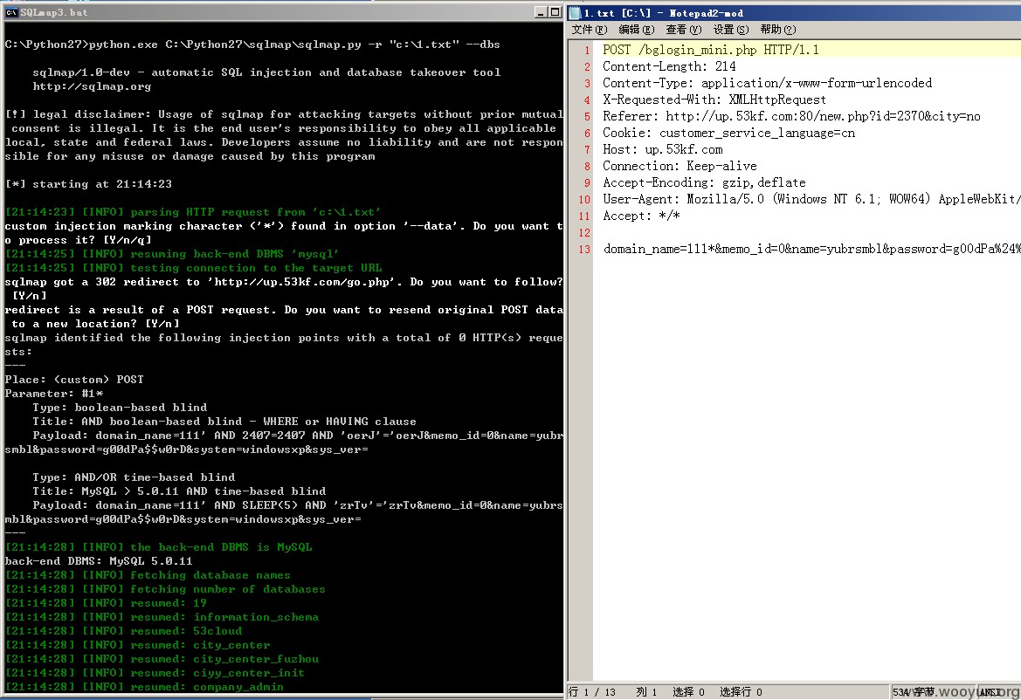Screen dimensions: 1021x700
Task: Click the '行 1 / 13' status bar field
Action: click(591, 691)
